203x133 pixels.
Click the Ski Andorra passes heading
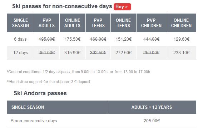click(x=40, y=93)
